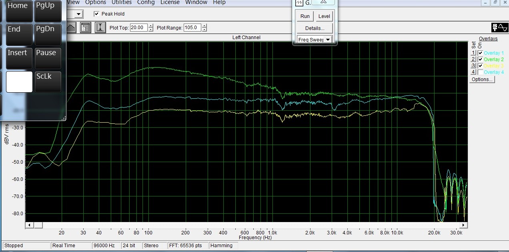The height and width of the screenshot is (252, 509).
Task: Click the bar graph display icon
Action: pos(71,28)
